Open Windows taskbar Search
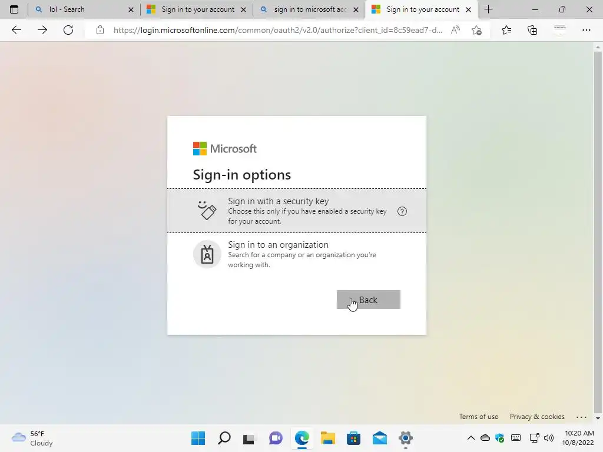Screen dimensions: 603x452 tap(224, 438)
